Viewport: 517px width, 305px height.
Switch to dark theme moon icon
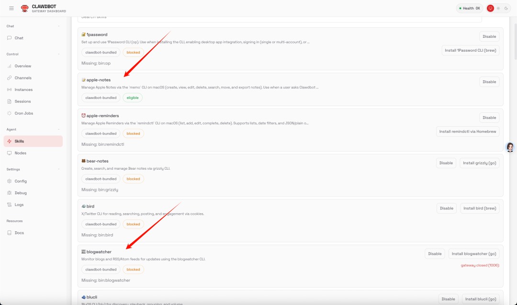pyautogui.click(x=506, y=8)
